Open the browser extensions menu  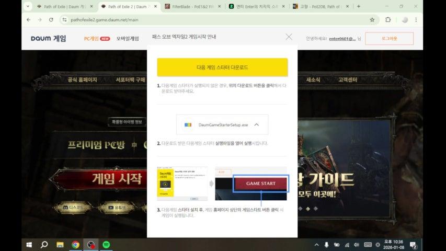tap(388, 20)
